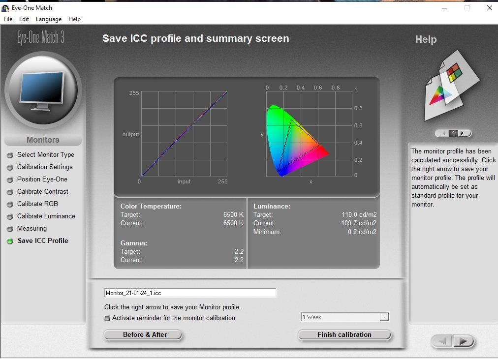Select the Select Monitor Type step

[x=45, y=154]
